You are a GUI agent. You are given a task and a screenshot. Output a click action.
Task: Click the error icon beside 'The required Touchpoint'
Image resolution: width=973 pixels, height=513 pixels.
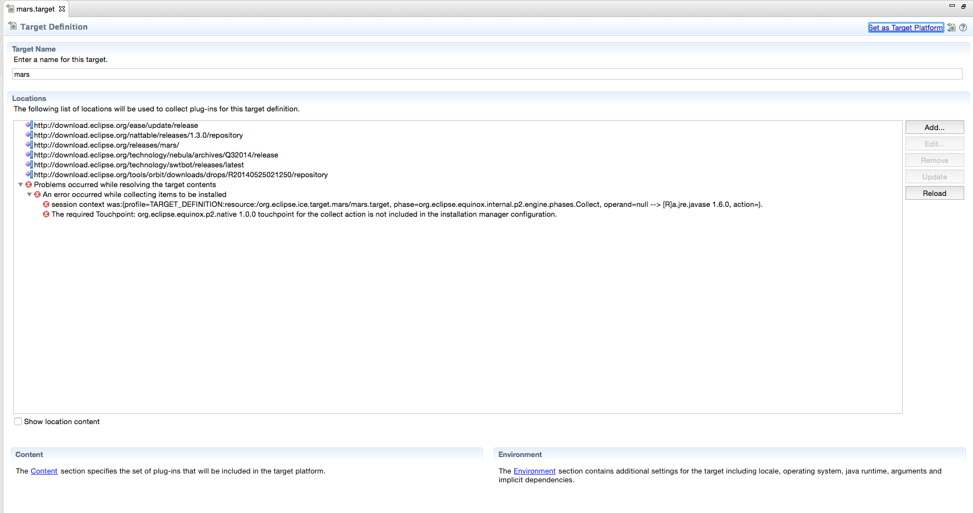point(46,215)
